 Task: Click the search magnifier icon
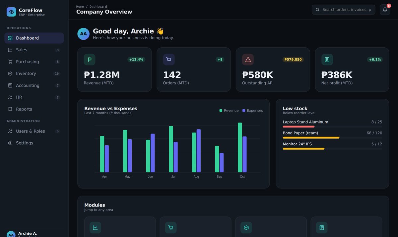318,10
